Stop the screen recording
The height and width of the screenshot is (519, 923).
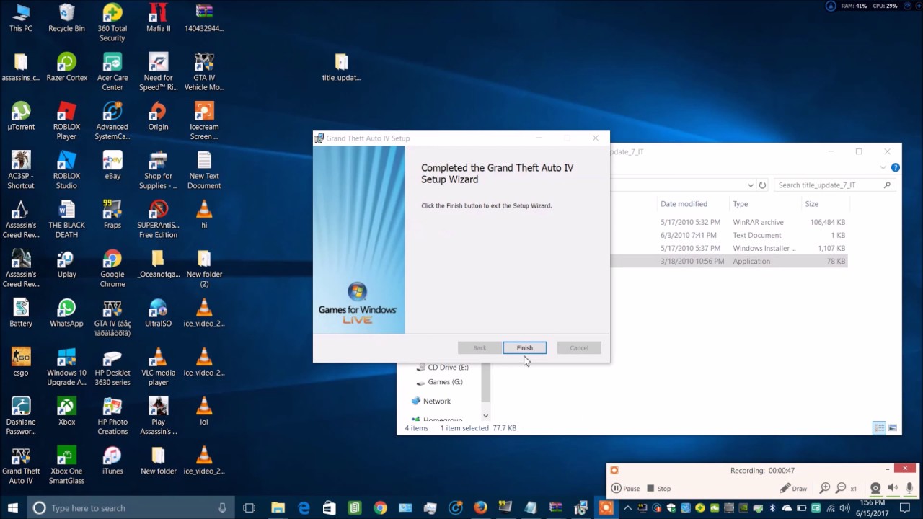pyautogui.click(x=659, y=488)
